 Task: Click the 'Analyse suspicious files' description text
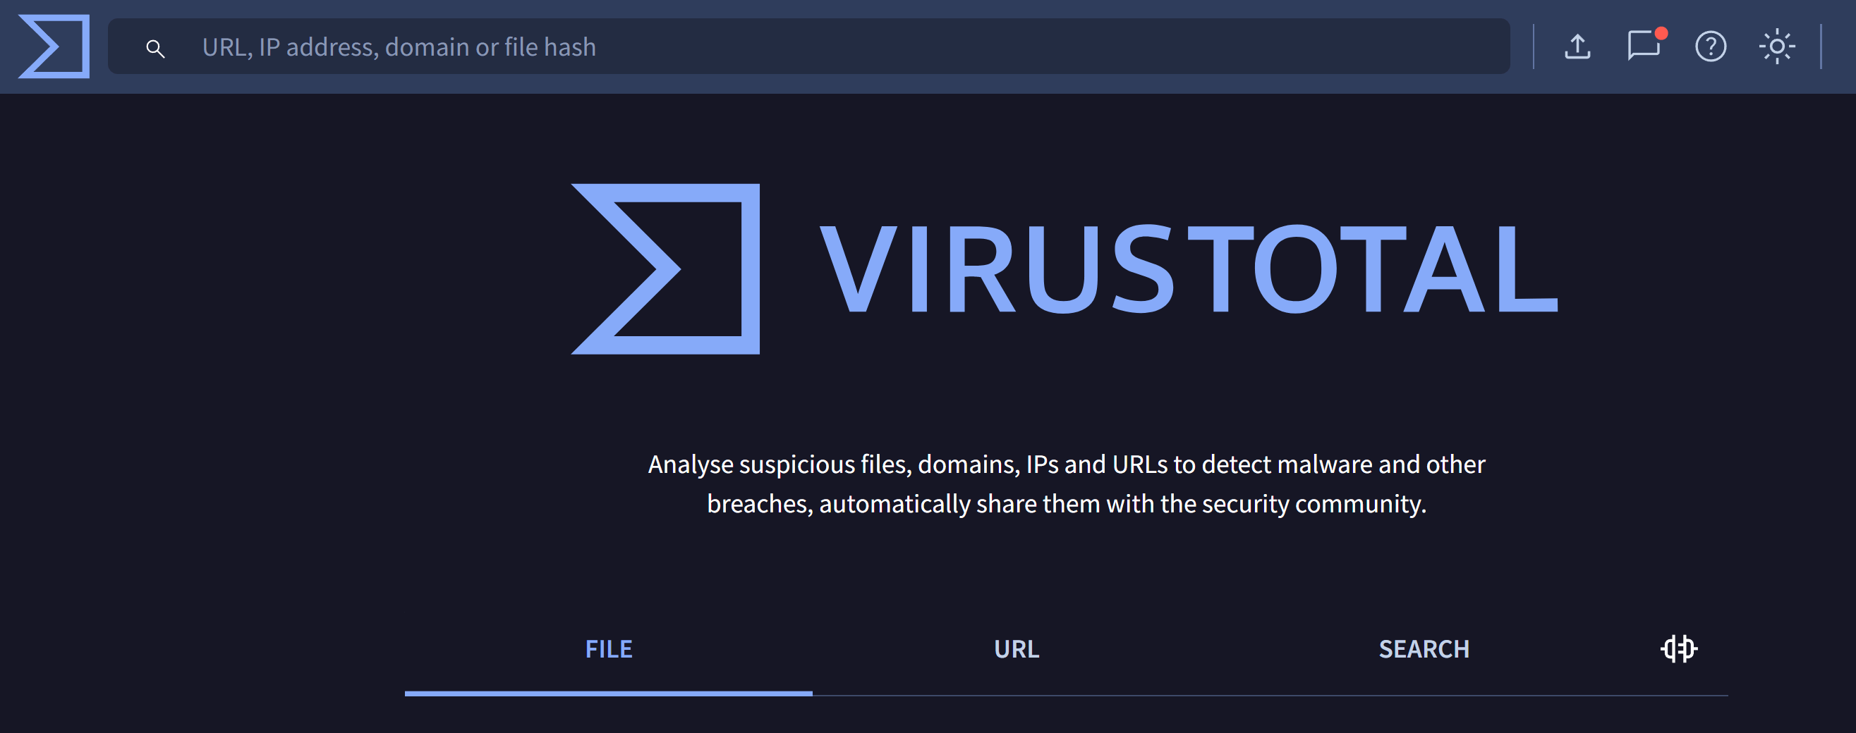[x=1067, y=484]
